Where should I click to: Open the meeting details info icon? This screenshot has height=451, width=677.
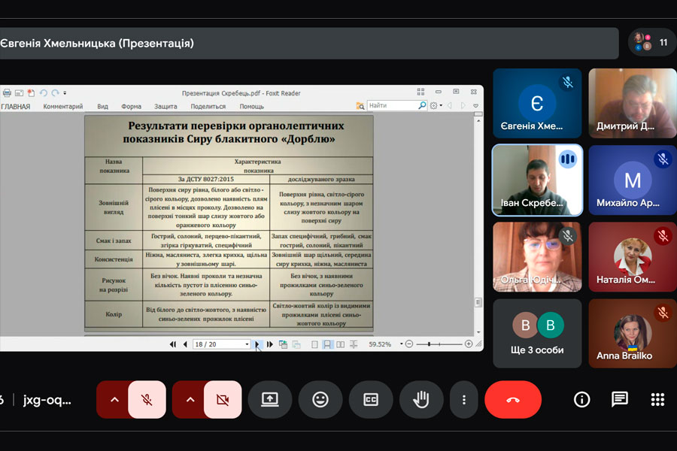[x=581, y=400]
